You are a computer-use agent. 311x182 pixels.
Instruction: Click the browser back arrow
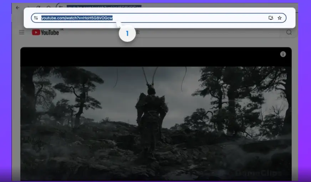coord(17,7)
